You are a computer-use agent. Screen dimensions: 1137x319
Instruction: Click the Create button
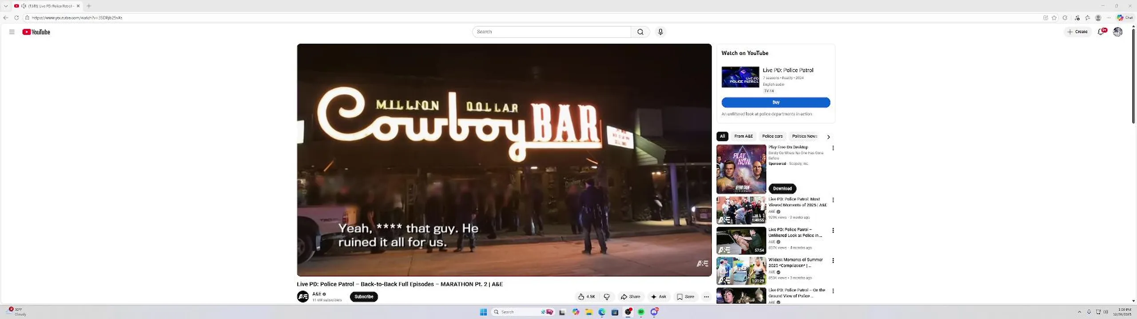click(1078, 32)
